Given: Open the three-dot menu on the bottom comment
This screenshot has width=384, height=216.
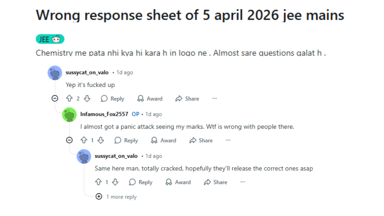Looking at the screenshot, I should click(242, 182).
